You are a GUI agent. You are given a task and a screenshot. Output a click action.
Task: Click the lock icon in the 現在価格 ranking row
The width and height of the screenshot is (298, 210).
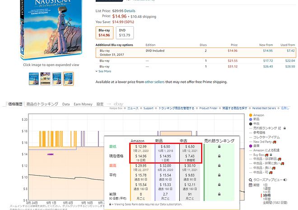[x=219, y=156]
